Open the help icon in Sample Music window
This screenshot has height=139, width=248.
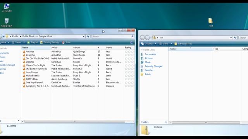click(x=131, y=42)
